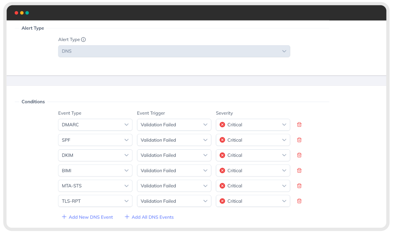This screenshot has width=393, height=233.
Task: Change BIMI row's Validation Failed trigger
Action: pos(174,171)
